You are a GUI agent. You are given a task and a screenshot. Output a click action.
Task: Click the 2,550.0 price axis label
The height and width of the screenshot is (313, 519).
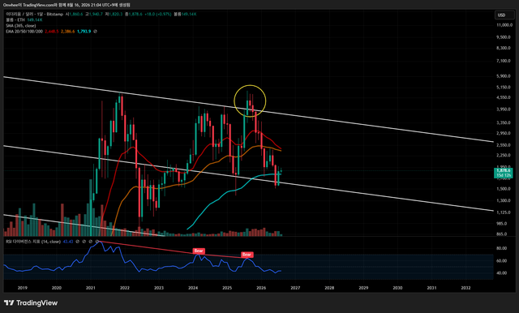coord(504,145)
